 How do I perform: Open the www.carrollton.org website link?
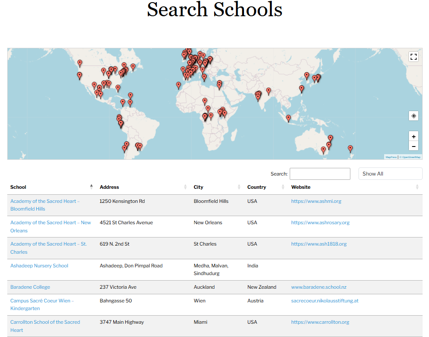320,322
